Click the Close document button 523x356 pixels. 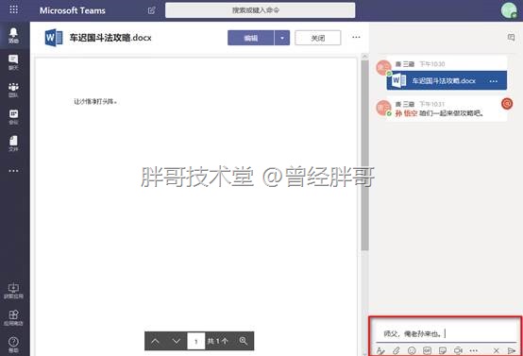tap(318, 38)
